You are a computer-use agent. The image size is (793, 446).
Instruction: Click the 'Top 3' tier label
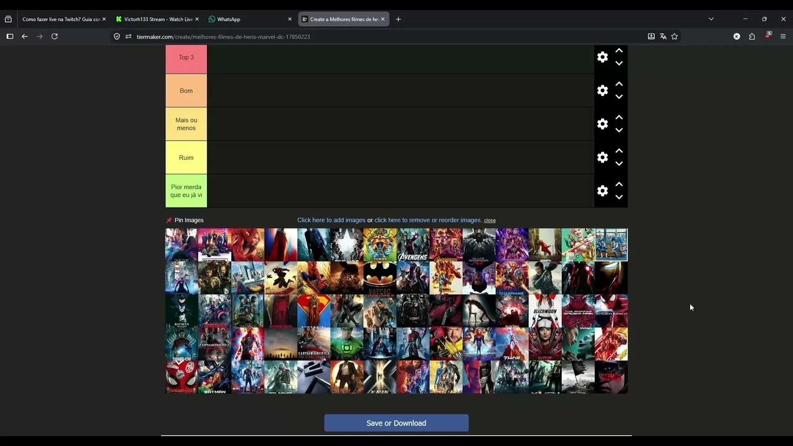pyautogui.click(x=186, y=57)
